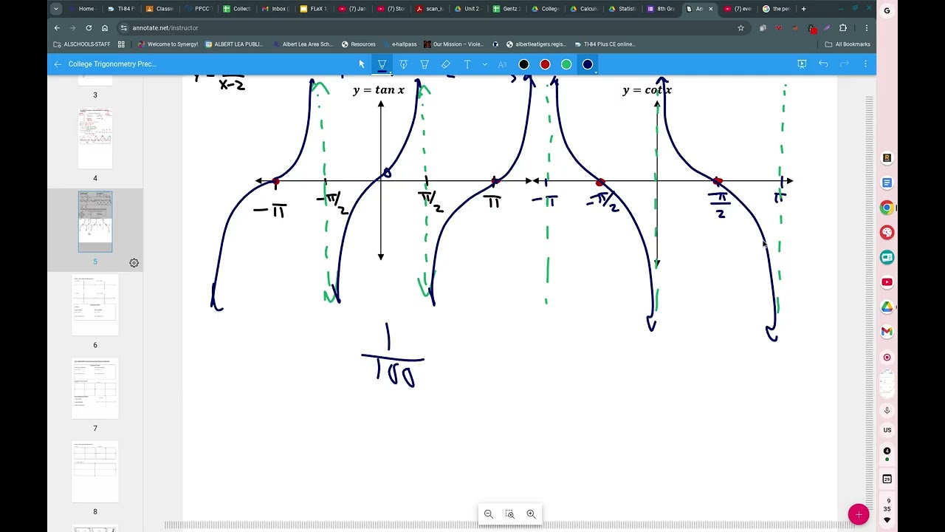Reload the annotate.net page
The height and width of the screenshot is (532, 945).
tap(89, 28)
